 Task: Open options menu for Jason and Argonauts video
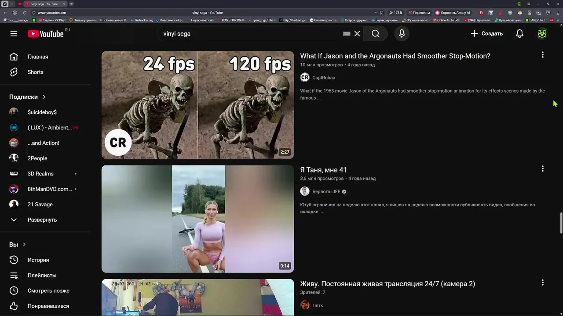pyautogui.click(x=542, y=55)
